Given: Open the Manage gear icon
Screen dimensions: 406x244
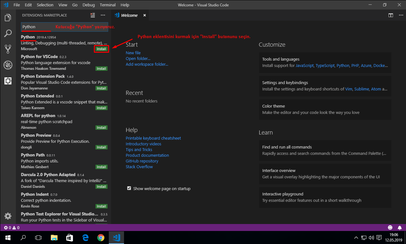Looking at the screenshot, I should point(8,216).
